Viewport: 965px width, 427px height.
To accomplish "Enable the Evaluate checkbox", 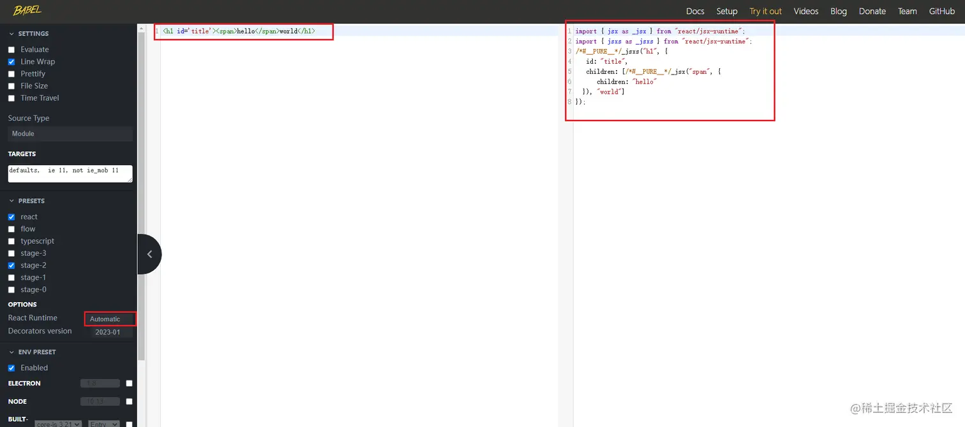I will click(x=11, y=50).
